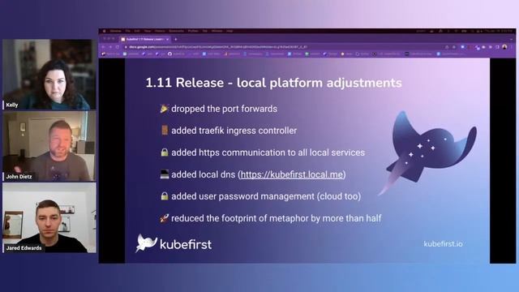This screenshot has height=292, width=519.
Task: Close the Kubefirst 1.11 Release tab
Action: tap(168, 40)
